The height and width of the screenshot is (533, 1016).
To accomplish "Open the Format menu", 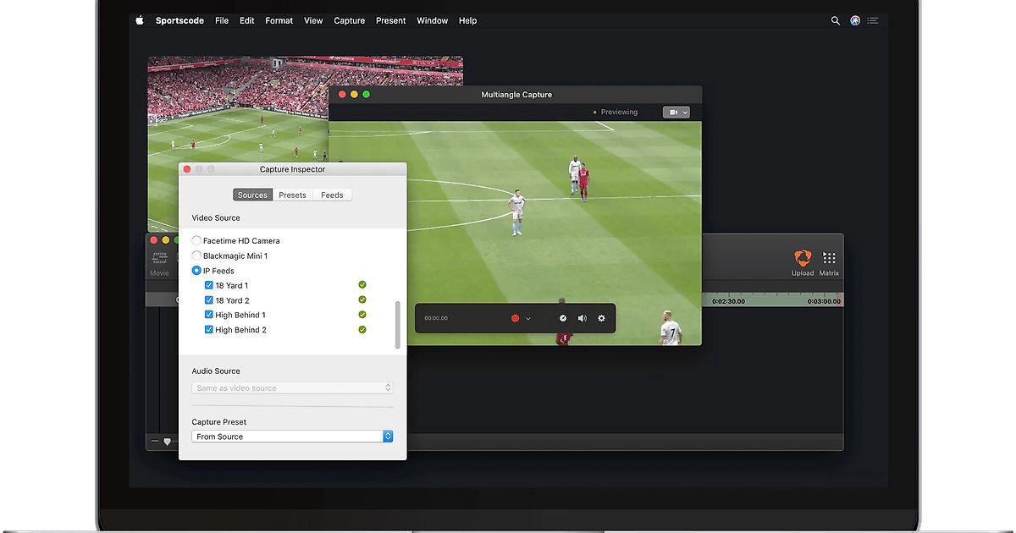I will click(x=279, y=20).
